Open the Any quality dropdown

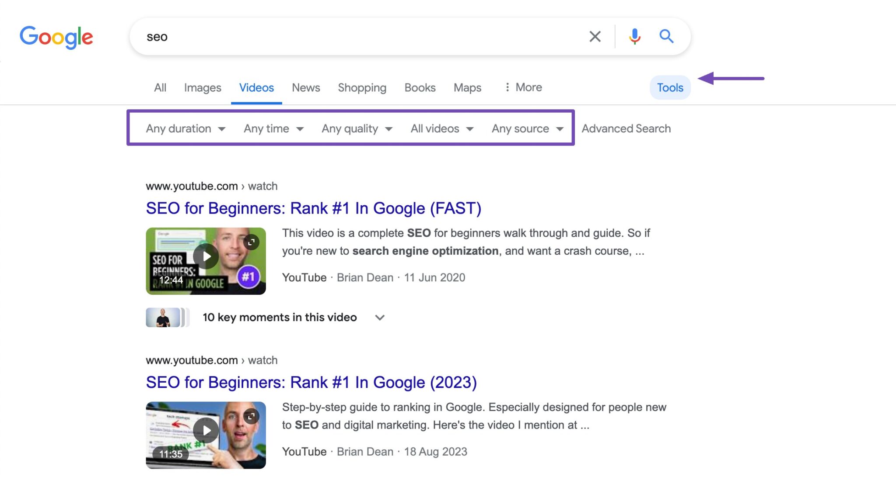point(357,128)
